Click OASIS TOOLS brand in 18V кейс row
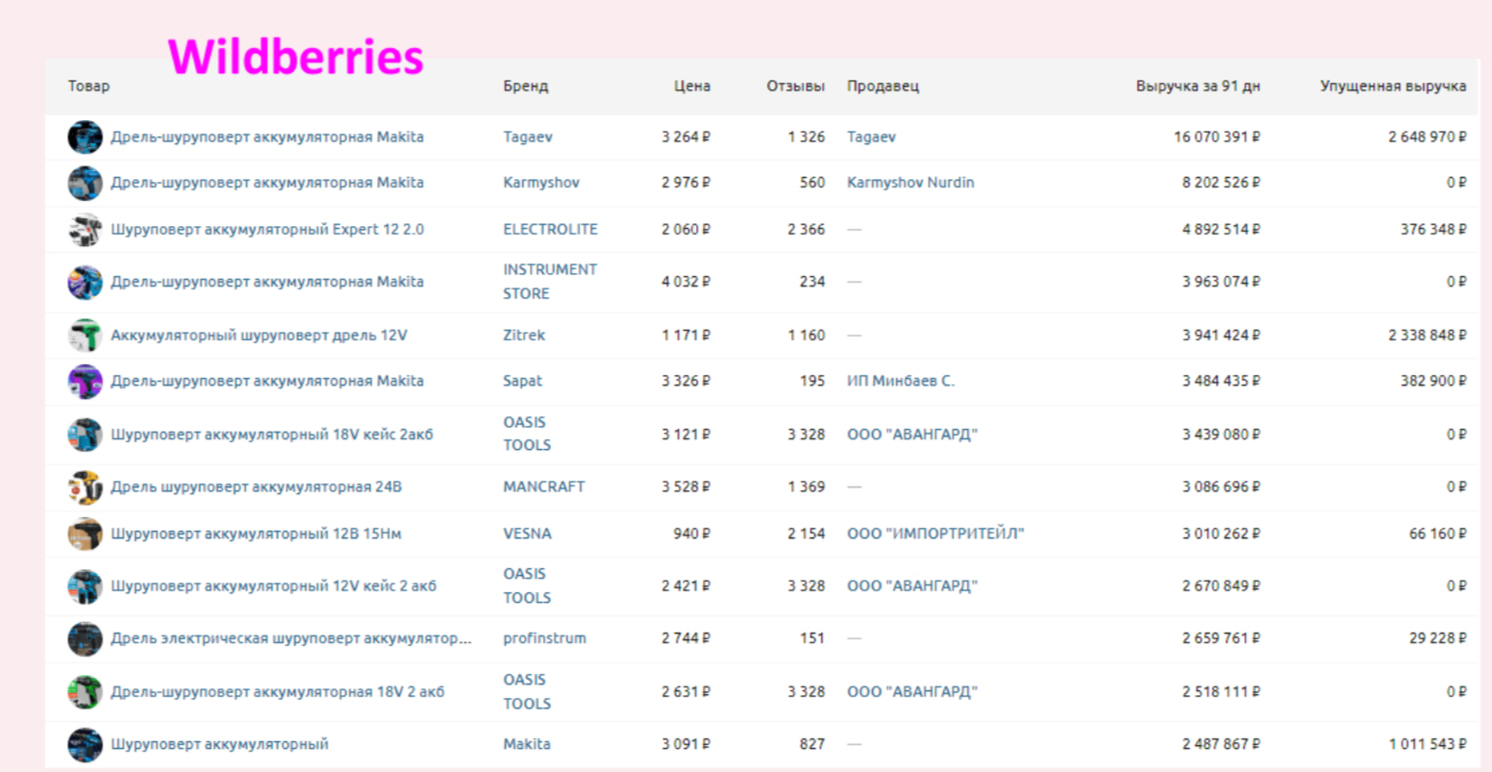This screenshot has width=1492, height=772. pyautogui.click(x=527, y=434)
